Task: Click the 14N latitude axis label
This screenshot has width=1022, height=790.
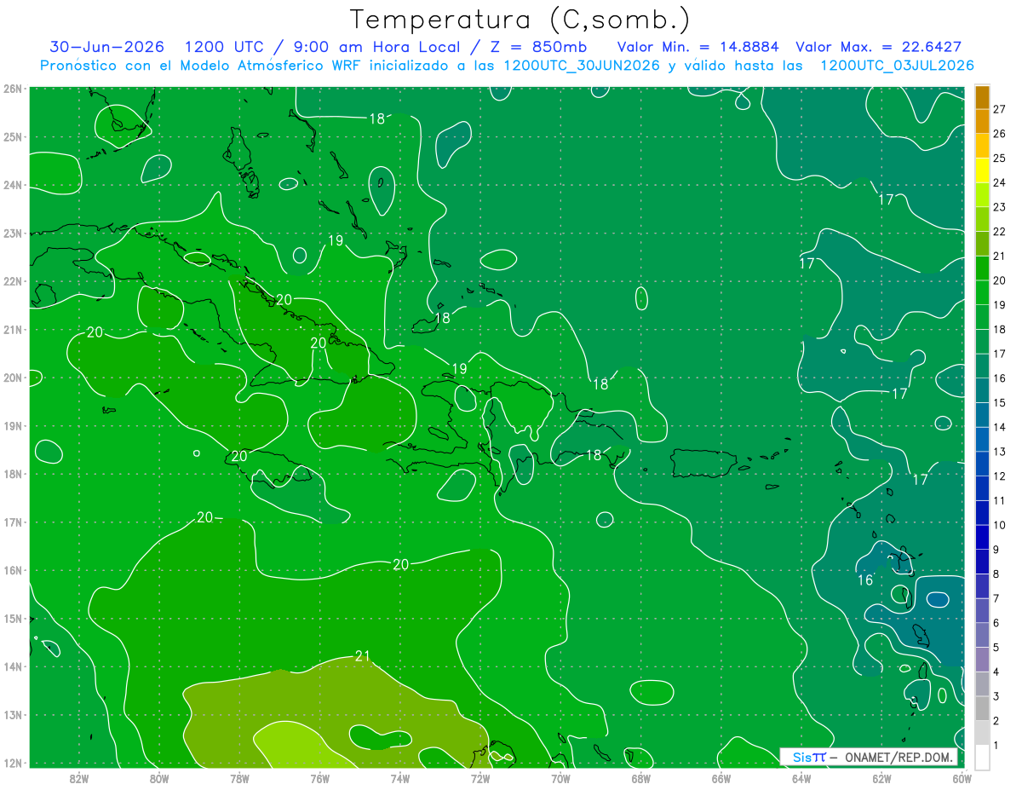Action: click(x=12, y=666)
